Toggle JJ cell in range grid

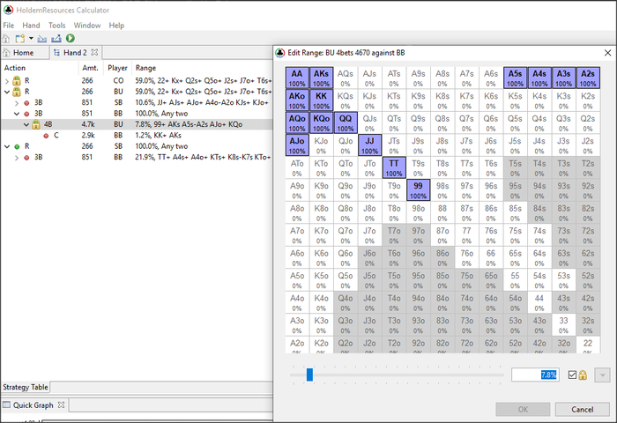(369, 145)
